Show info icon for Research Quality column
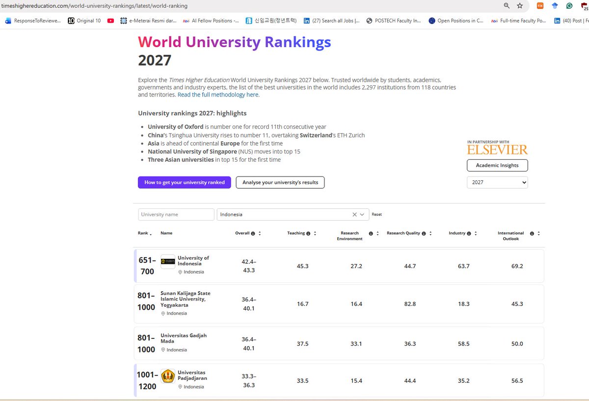This screenshot has height=401, width=589. pos(424,234)
